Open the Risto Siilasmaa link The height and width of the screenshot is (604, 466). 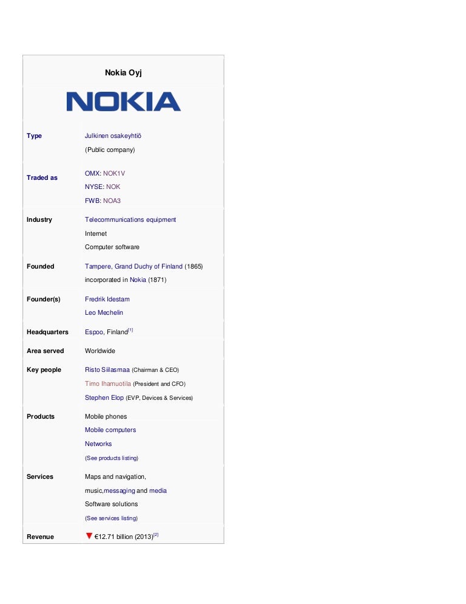coord(107,370)
